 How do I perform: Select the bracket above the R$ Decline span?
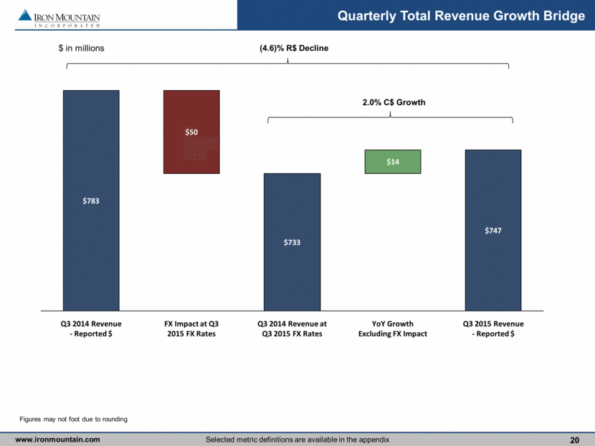click(x=287, y=64)
